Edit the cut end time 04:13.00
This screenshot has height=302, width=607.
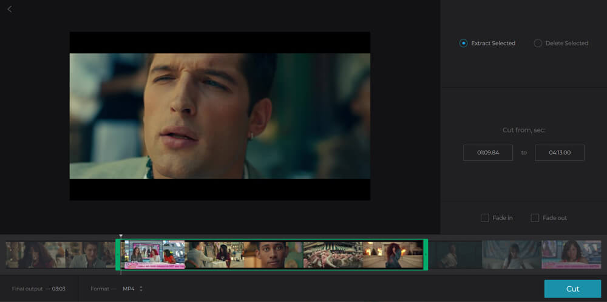pos(560,153)
